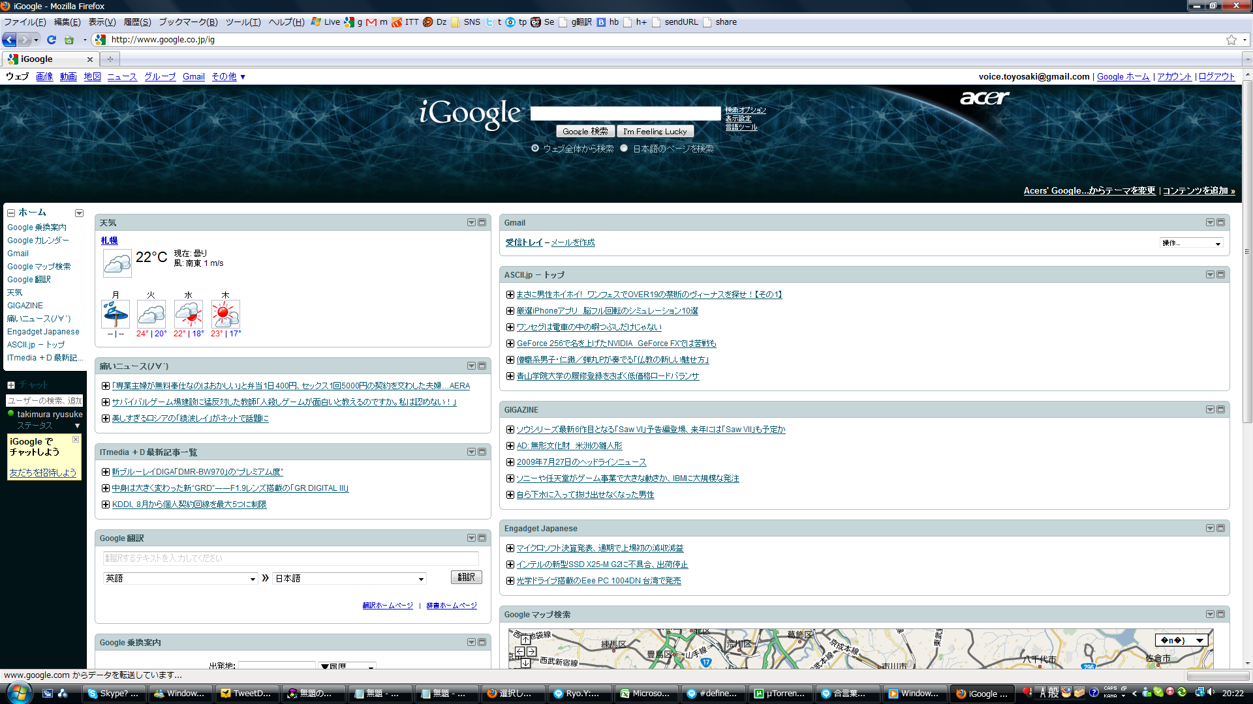Open the target language dropdown (日本語)
The width and height of the screenshot is (1253, 704).
point(350,578)
